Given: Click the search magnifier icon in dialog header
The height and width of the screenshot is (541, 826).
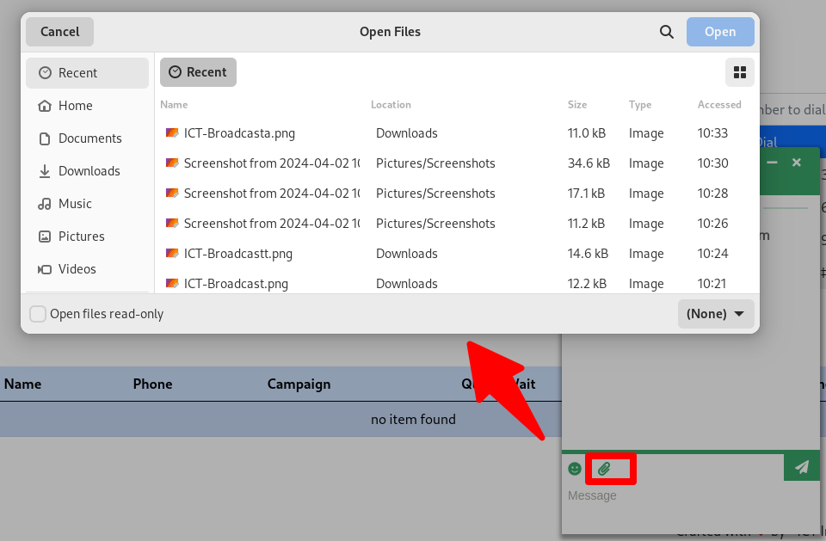Looking at the screenshot, I should pos(666,32).
